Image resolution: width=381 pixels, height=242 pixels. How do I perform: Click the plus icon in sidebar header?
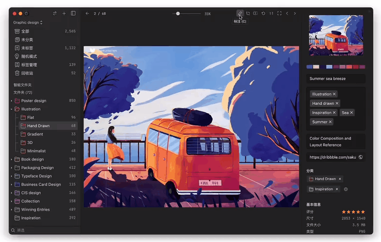pyautogui.click(x=64, y=13)
